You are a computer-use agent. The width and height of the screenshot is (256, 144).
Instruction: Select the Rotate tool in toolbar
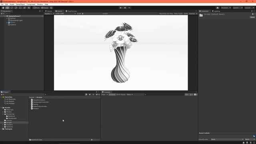coord(12,8)
